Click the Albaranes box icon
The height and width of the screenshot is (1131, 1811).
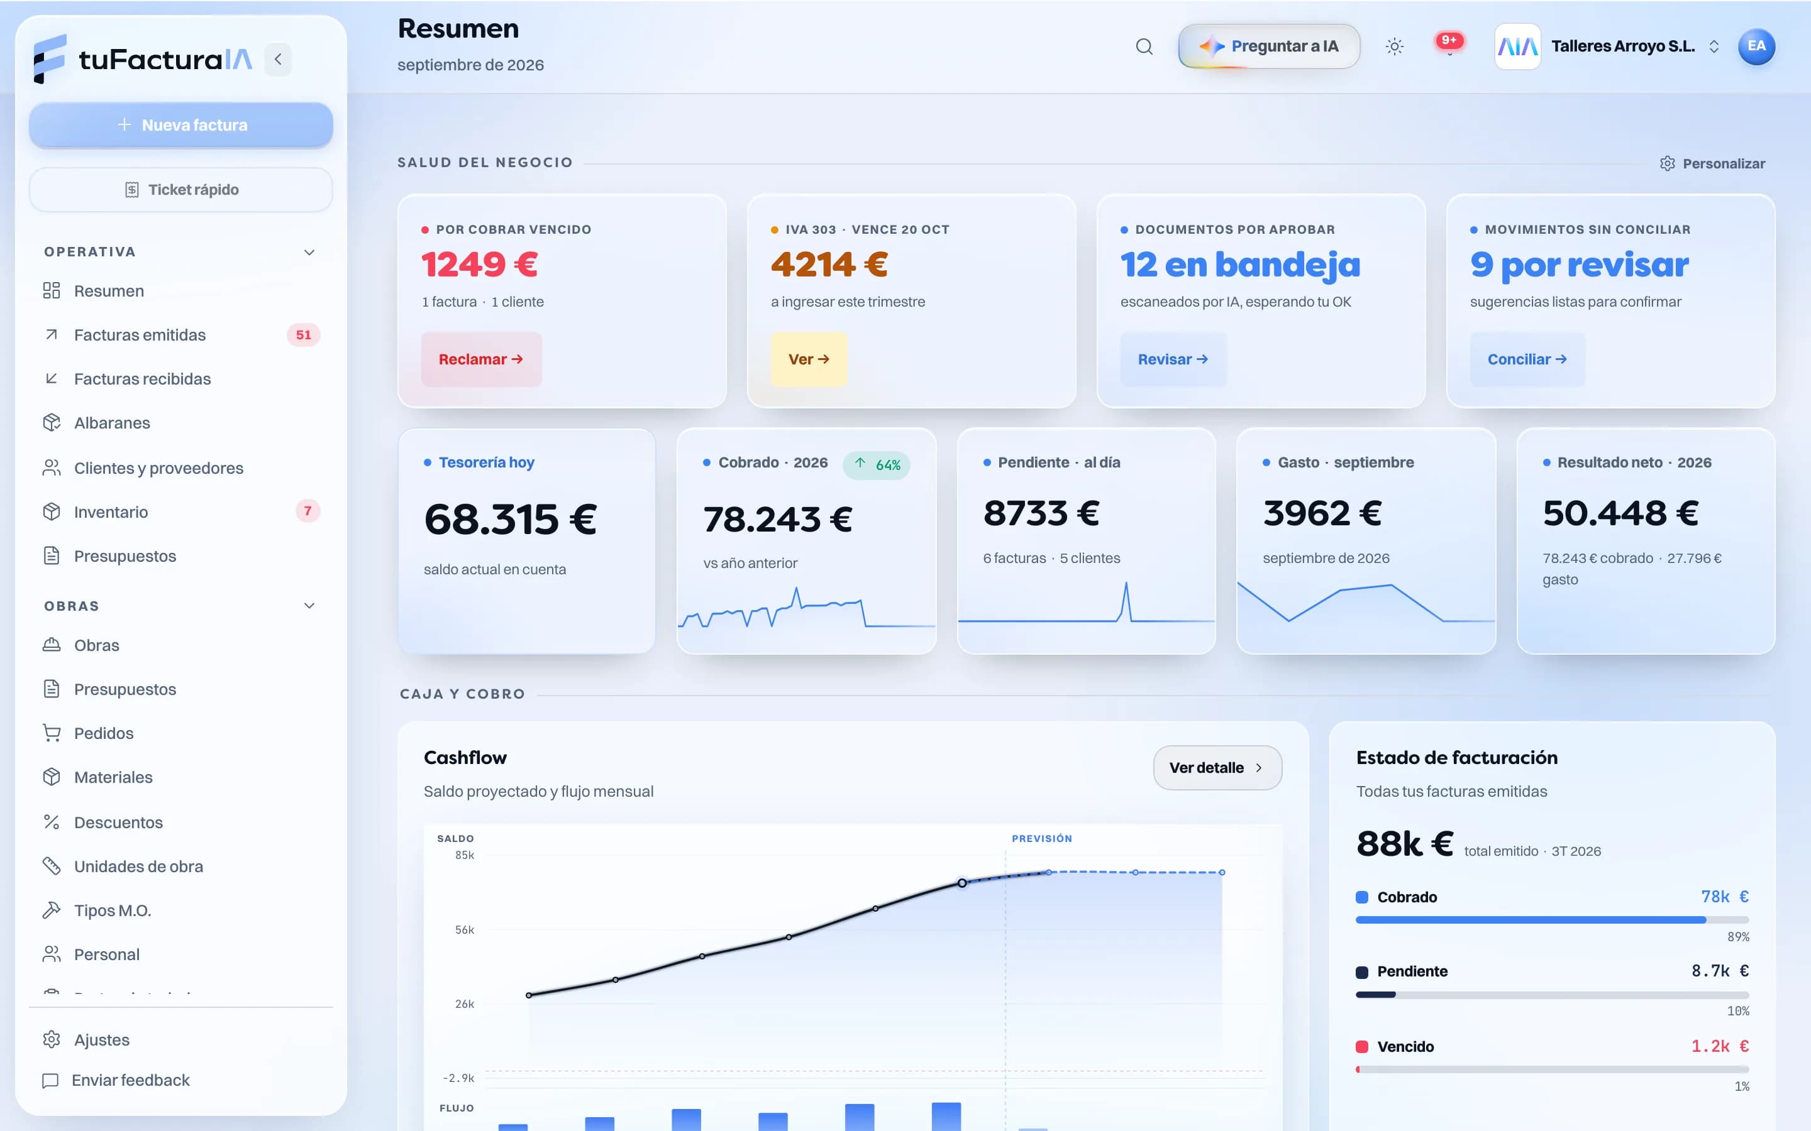coord(52,423)
